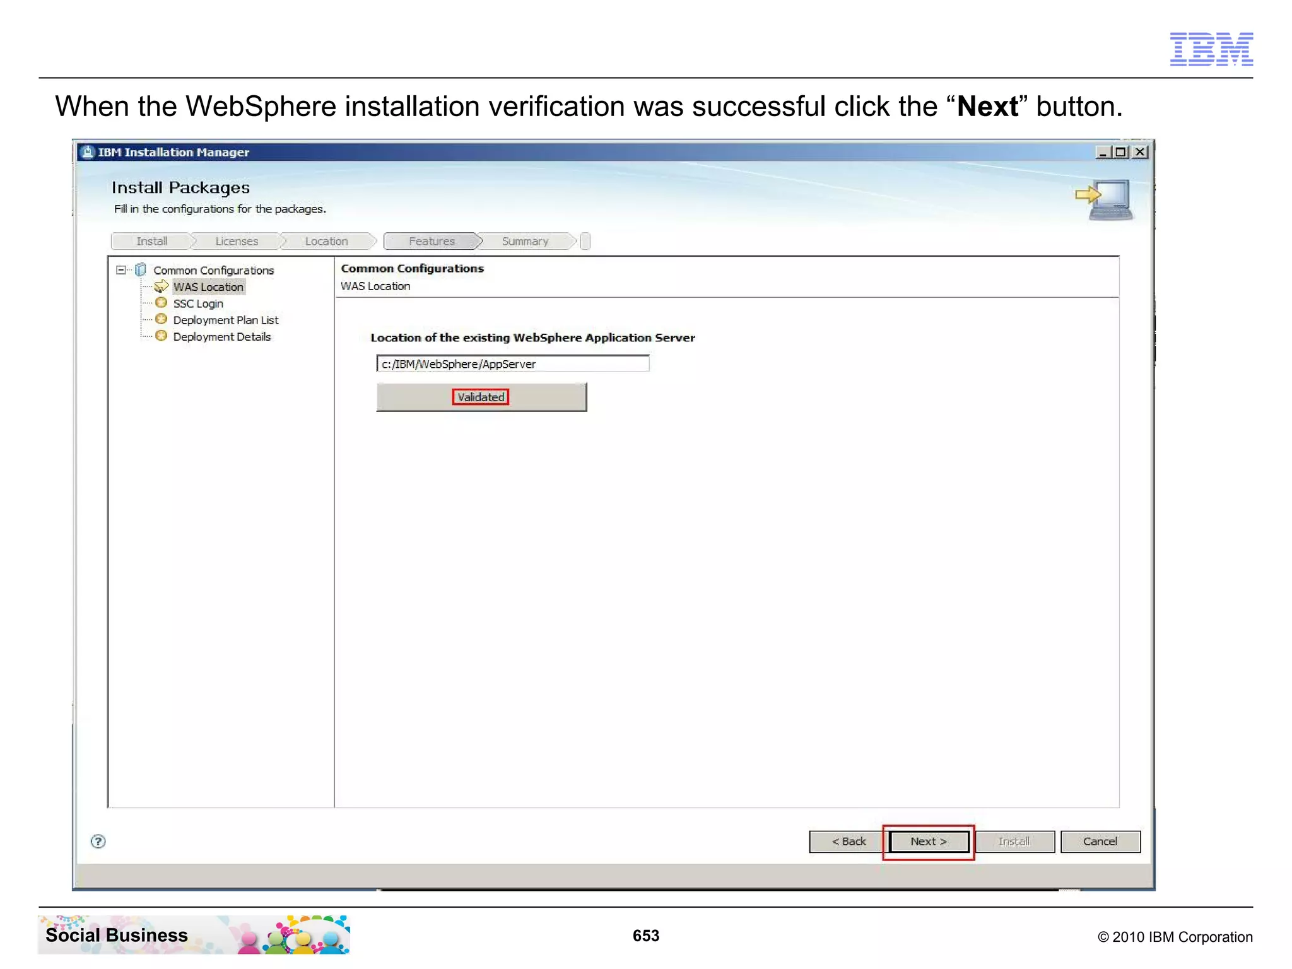
Task: Click the install computer graphic icon
Action: (1104, 200)
